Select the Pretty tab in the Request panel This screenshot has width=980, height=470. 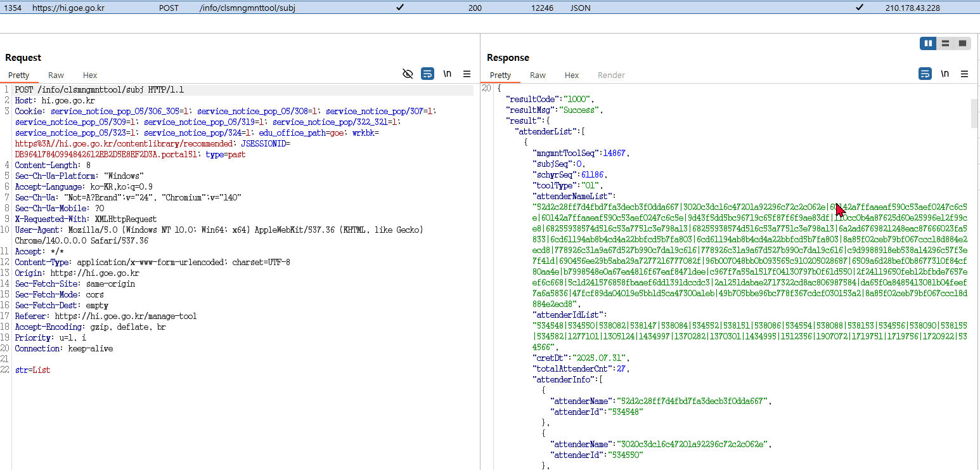(19, 75)
